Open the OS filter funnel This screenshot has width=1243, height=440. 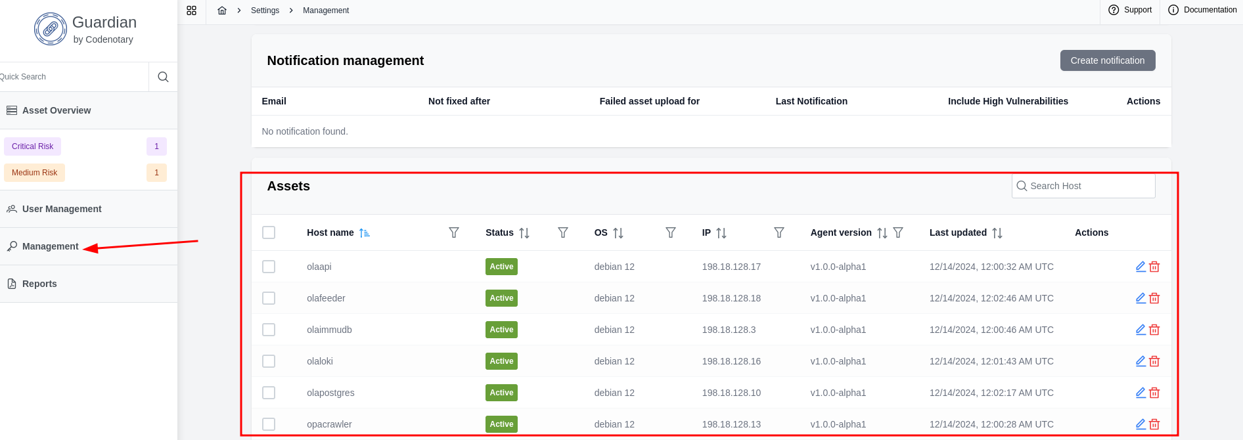point(671,232)
